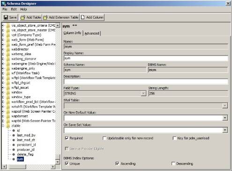Click the tree scroll up arrow

[58, 25]
